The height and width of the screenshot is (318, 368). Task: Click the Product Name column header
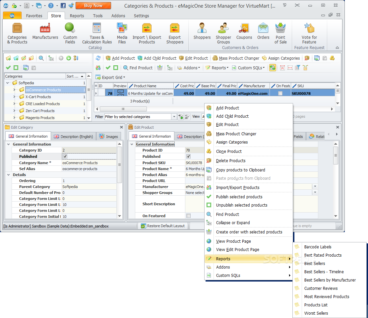[x=151, y=86]
